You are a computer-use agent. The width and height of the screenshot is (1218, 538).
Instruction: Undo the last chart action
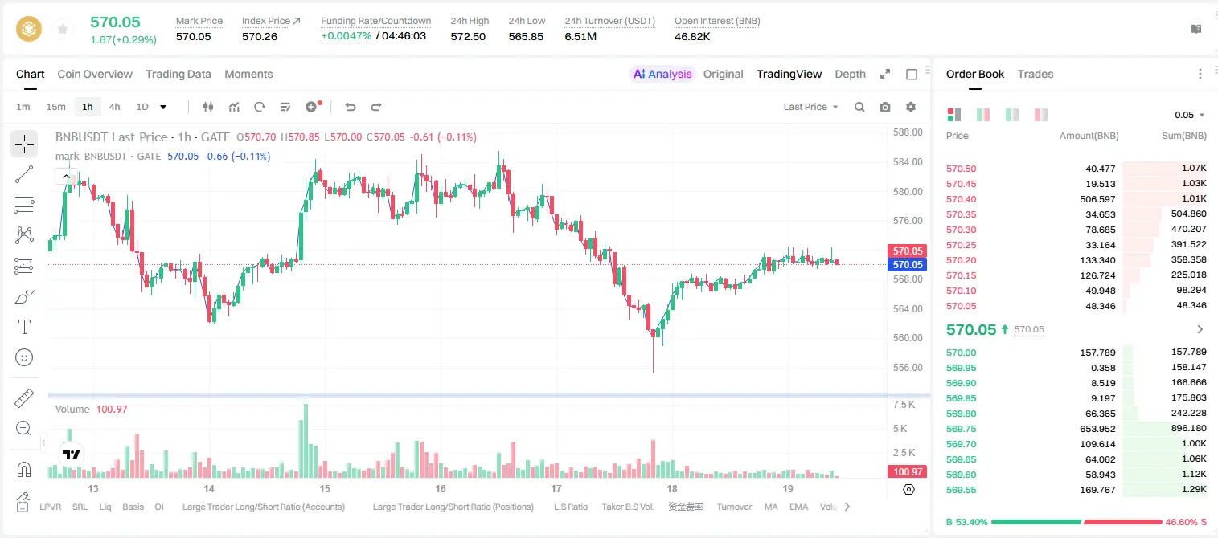click(350, 107)
